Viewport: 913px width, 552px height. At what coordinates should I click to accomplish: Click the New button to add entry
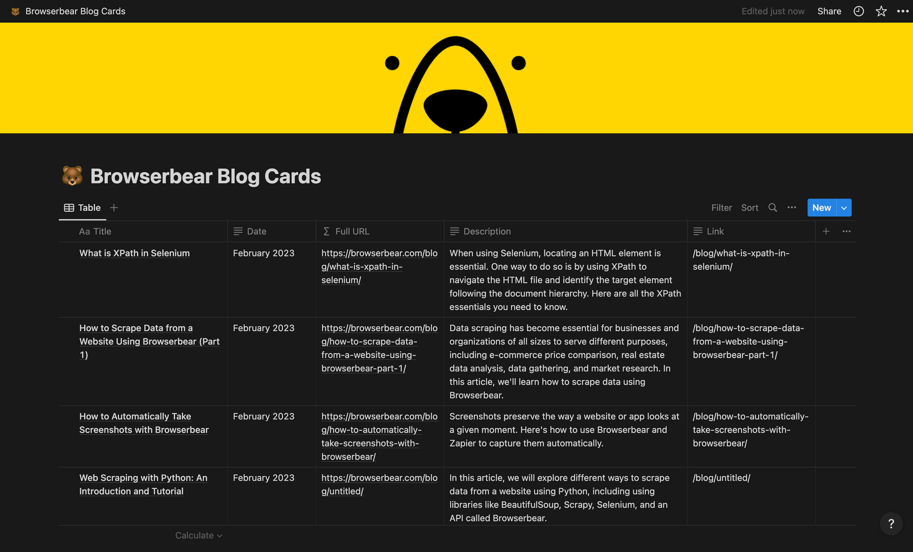pos(821,207)
